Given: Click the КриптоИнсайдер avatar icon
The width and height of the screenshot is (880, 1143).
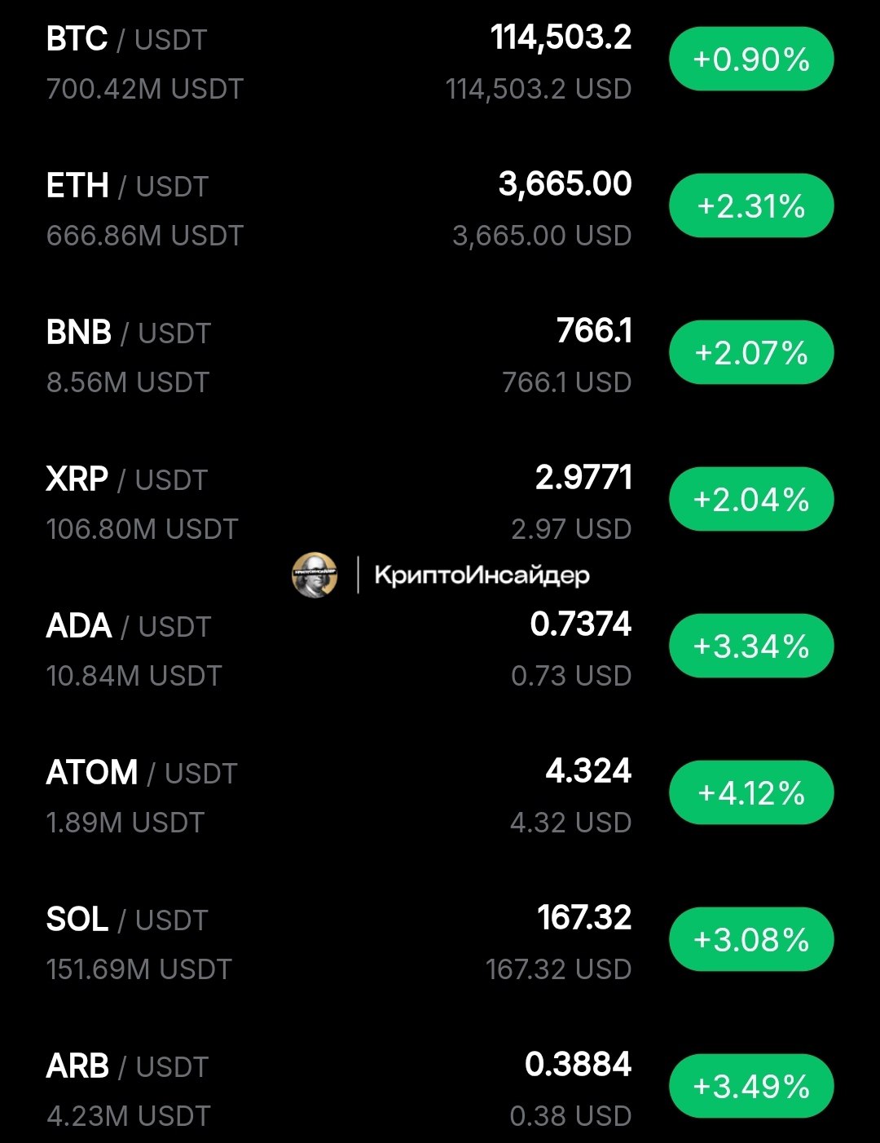Looking at the screenshot, I should [315, 575].
